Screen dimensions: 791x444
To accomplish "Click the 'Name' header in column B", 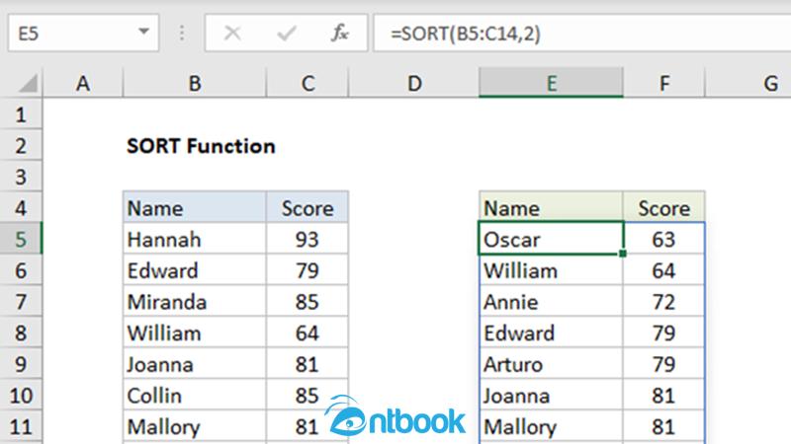I will pos(195,208).
